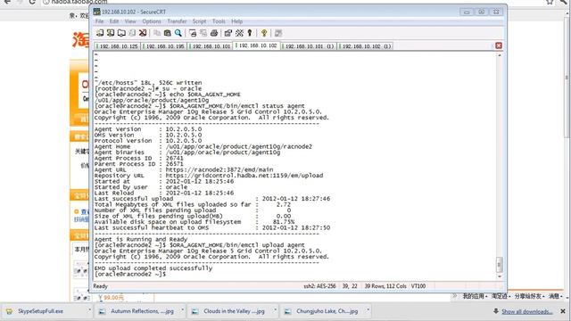
Task: Click the Chungjuho Lake image file icon
Action: pos(287,311)
